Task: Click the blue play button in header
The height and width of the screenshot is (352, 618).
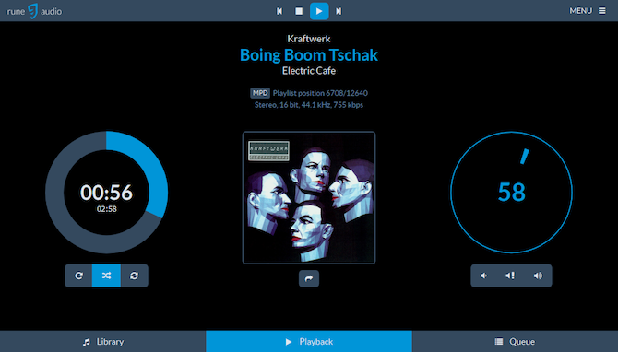Action: point(319,11)
